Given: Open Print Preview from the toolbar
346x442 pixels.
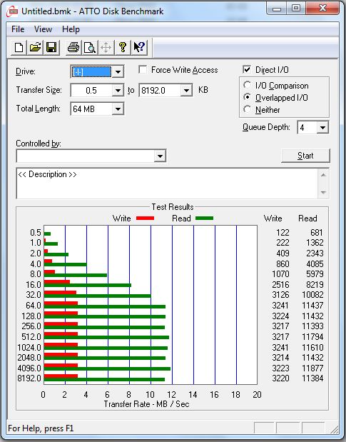Looking at the screenshot, I should click(90, 47).
